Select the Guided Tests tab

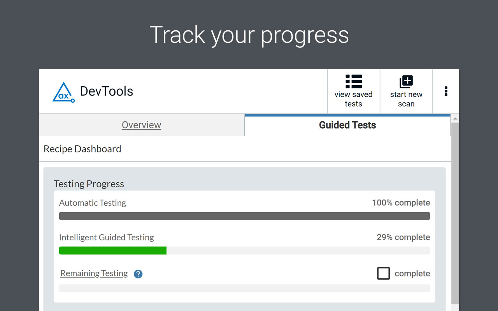(x=347, y=125)
